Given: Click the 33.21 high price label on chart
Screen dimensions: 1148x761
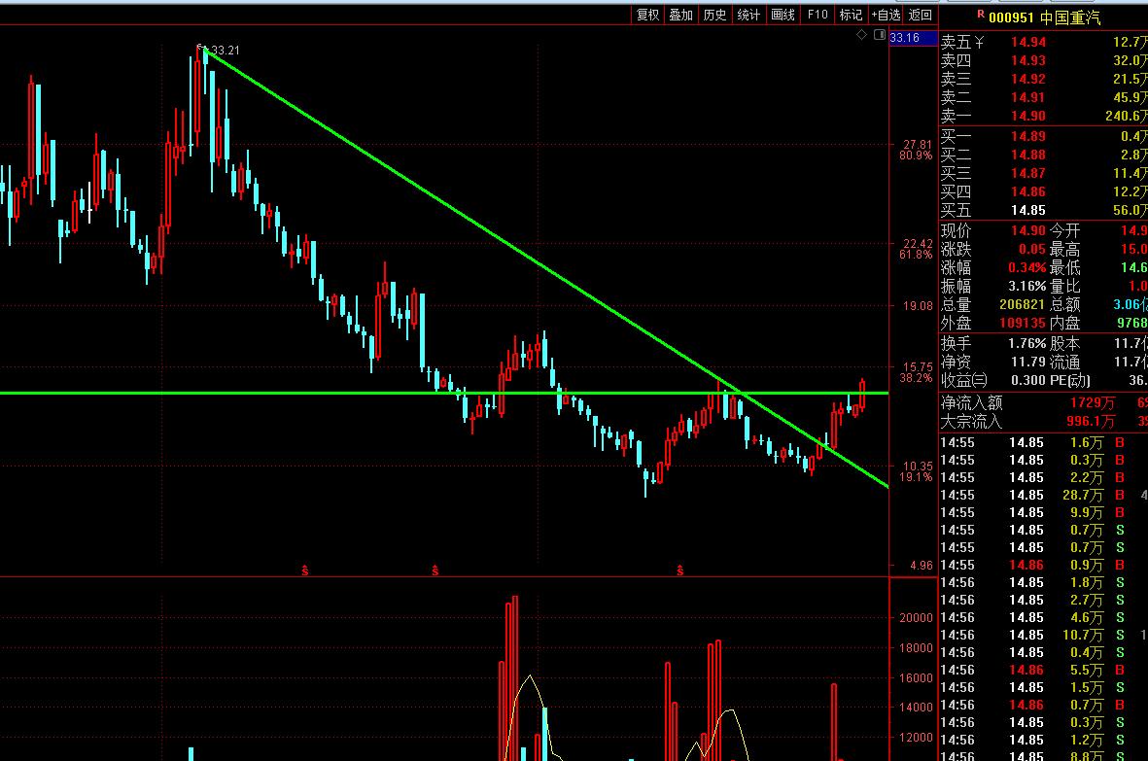Looking at the screenshot, I should pyautogui.click(x=225, y=51).
